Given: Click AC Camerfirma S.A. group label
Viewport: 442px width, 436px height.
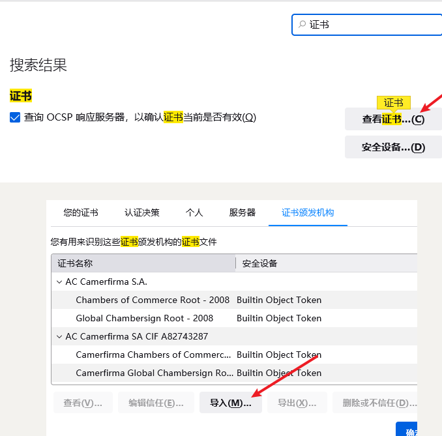Looking at the screenshot, I should point(106,282).
